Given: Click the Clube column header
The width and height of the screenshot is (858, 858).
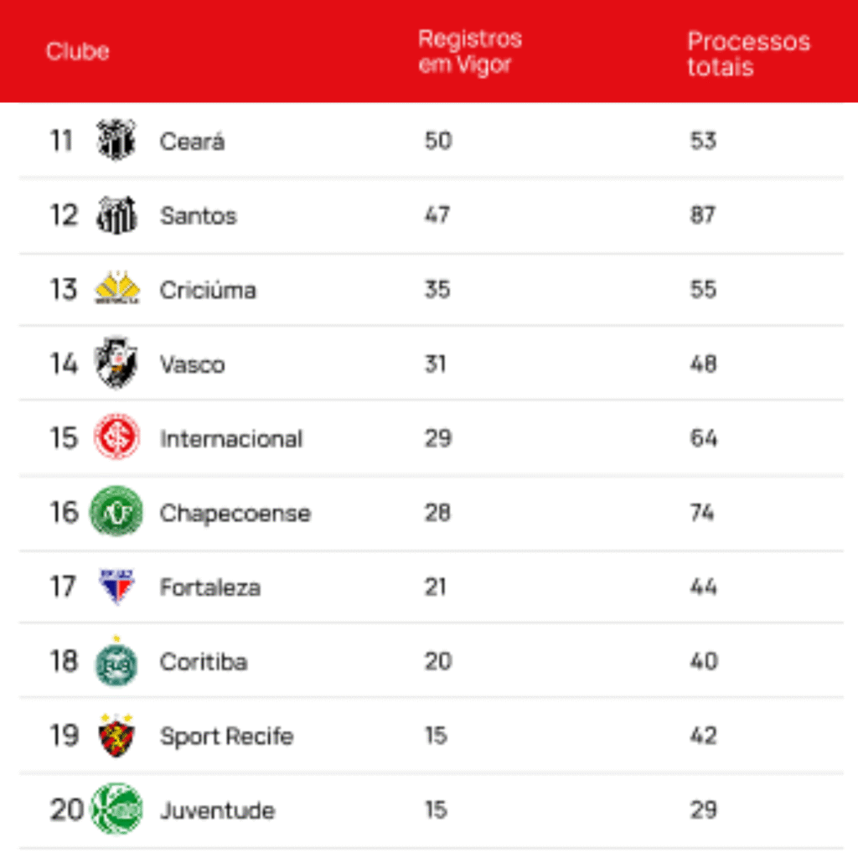Looking at the screenshot, I should (77, 51).
